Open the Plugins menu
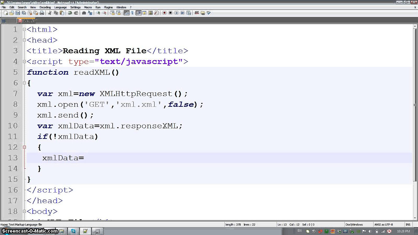Screen dimensions: 418x235 pos(108,7)
